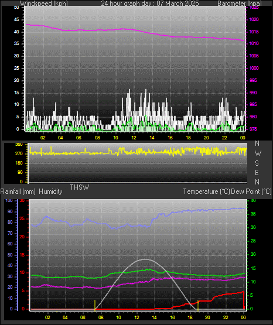Click the 25 windspeed axis value
273x325 pixels.
[x=16, y=68]
